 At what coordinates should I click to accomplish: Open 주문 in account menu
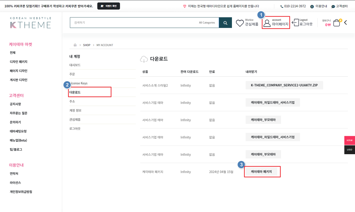coord(72,74)
